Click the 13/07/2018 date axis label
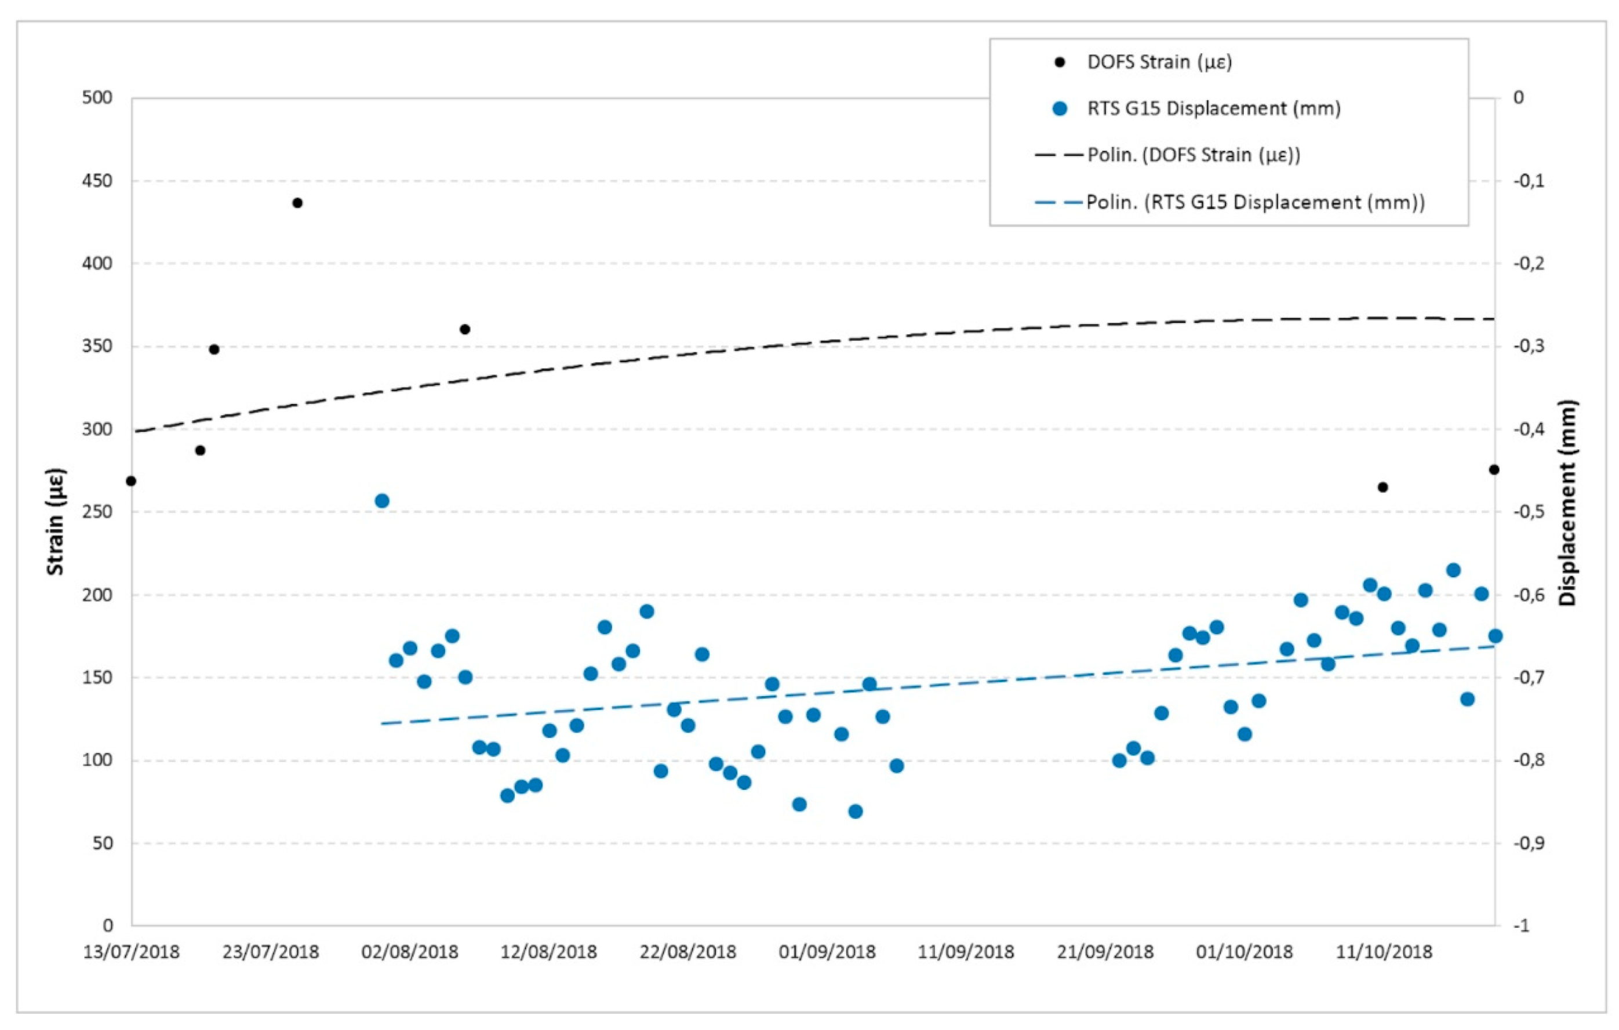 click(x=131, y=953)
